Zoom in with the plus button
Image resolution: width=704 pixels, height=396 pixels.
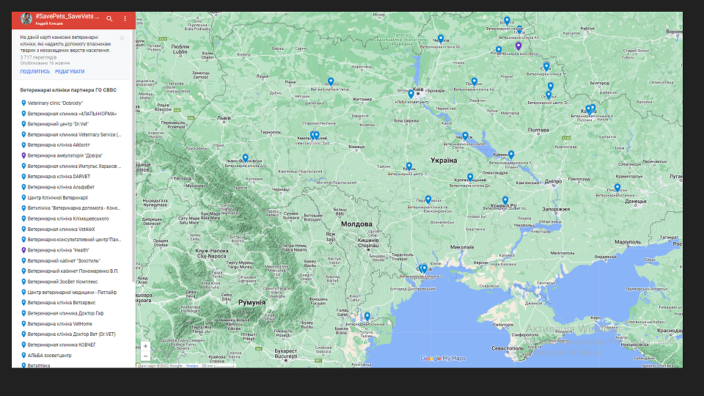145,346
